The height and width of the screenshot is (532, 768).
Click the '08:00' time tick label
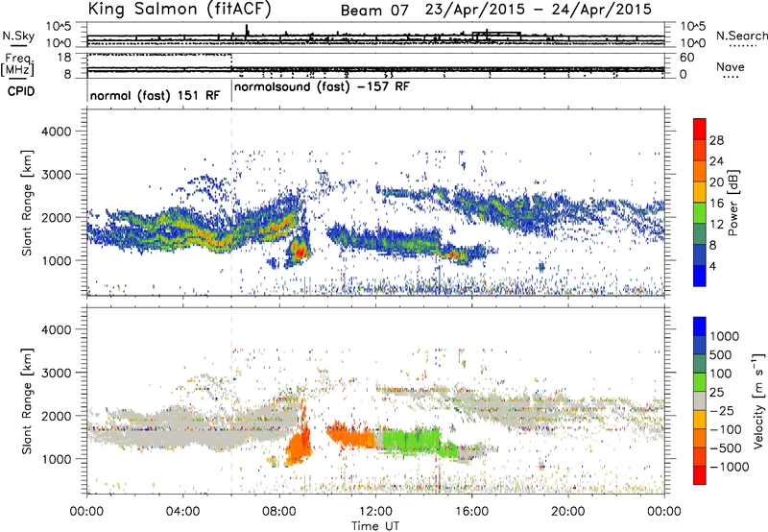[x=279, y=512]
